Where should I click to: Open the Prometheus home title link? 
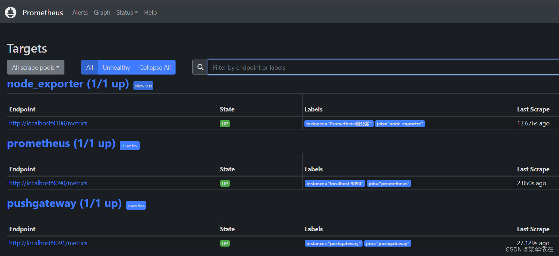pos(43,13)
